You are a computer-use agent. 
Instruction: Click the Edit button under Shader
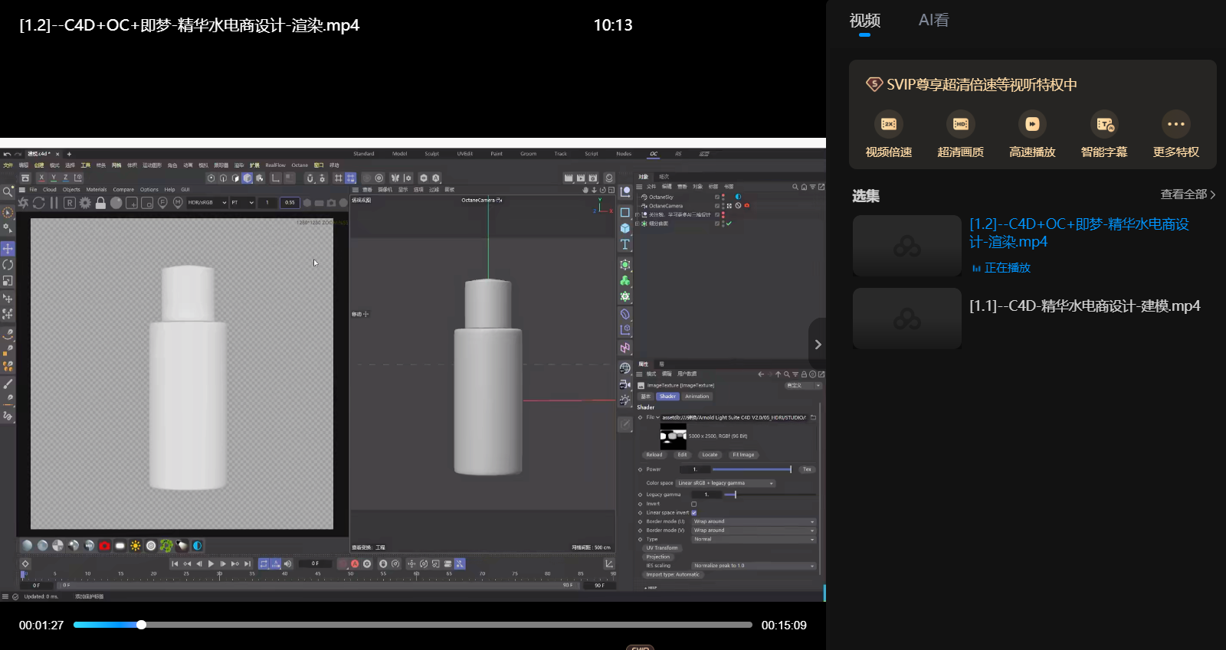(x=682, y=455)
